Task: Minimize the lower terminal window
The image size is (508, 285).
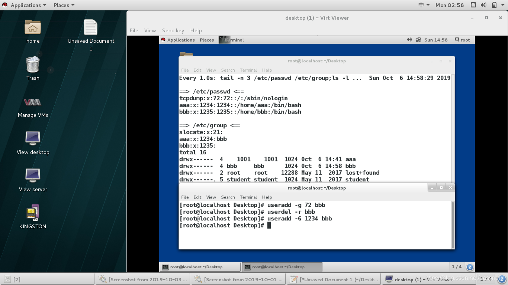Action: pos(432,188)
